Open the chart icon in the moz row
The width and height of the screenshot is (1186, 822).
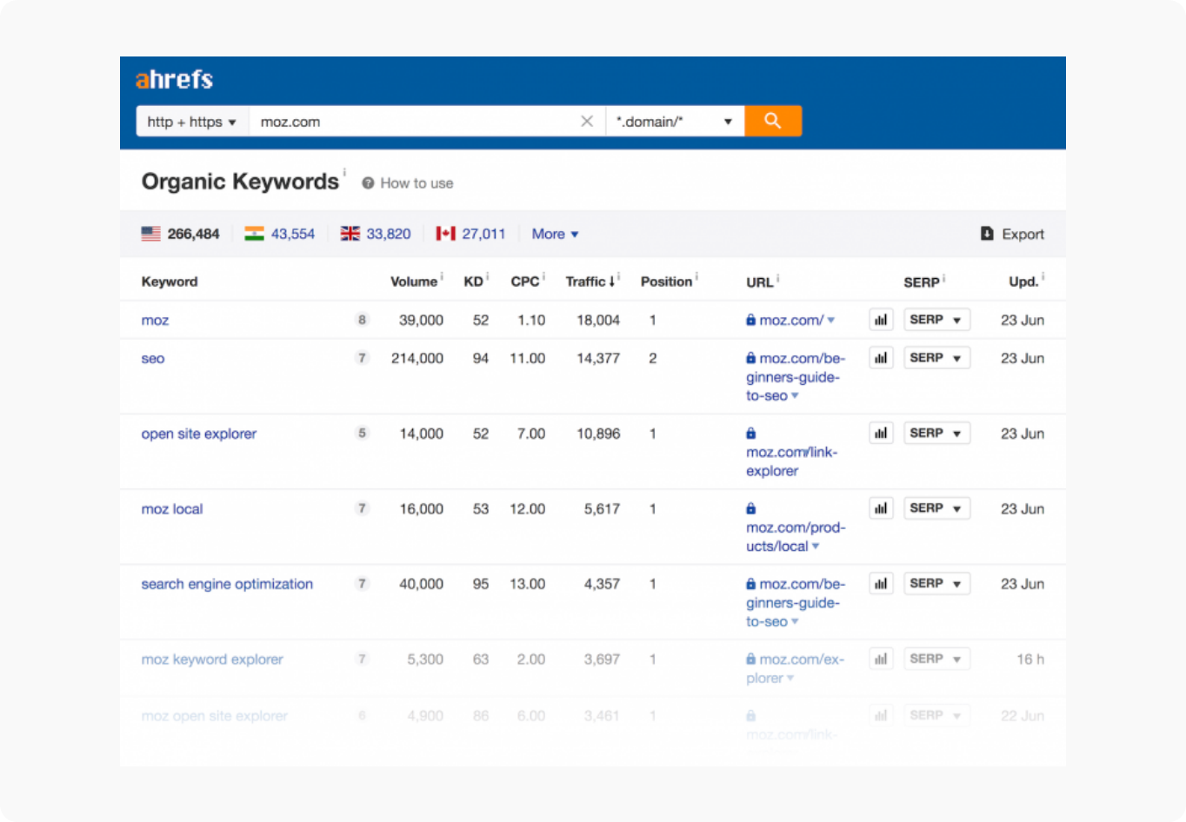(881, 320)
